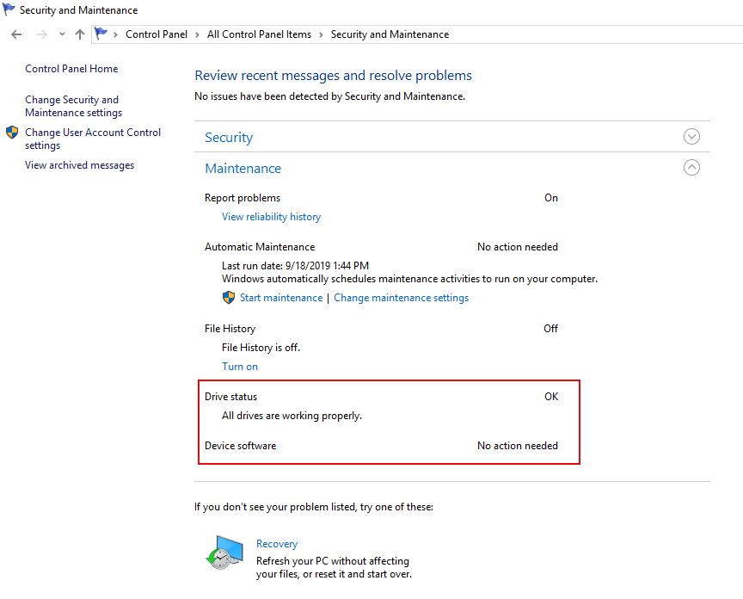The image size is (743, 599).
Task: Click 'File History is off.' text
Action: pyautogui.click(x=261, y=348)
